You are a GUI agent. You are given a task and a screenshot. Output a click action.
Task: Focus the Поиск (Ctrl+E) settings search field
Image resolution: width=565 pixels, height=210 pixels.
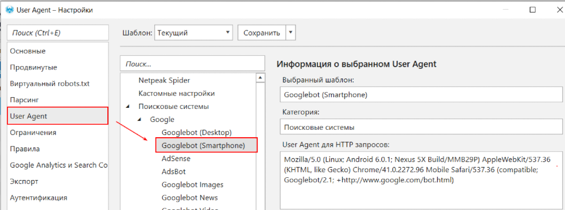tap(58, 33)
